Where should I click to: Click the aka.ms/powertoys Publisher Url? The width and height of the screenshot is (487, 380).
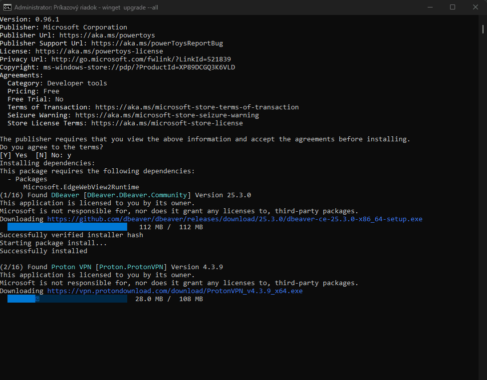(x=107, y=35)
